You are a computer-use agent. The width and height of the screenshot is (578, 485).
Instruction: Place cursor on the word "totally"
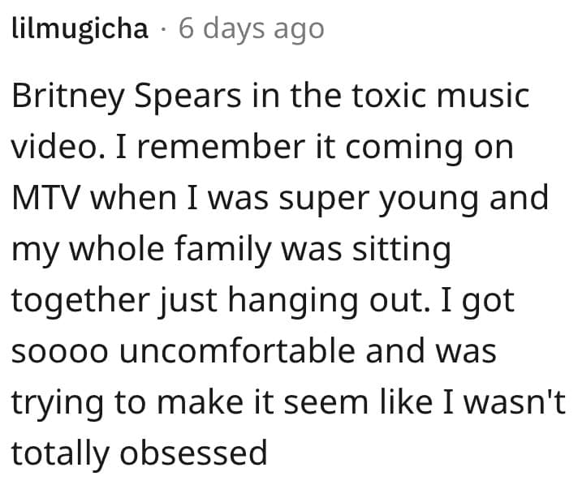pos(60,452)
